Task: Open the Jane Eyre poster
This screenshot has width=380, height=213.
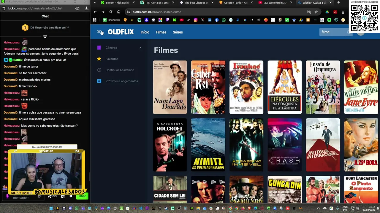Action: coord(361,87)
